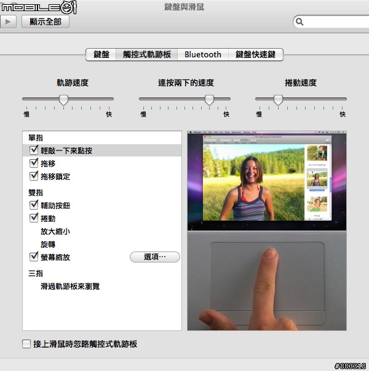The image size is (369, 371).
Task: Toggle the 輔助按鈕 checkbox
Action: pyautogui.click(x=34, y=205)
